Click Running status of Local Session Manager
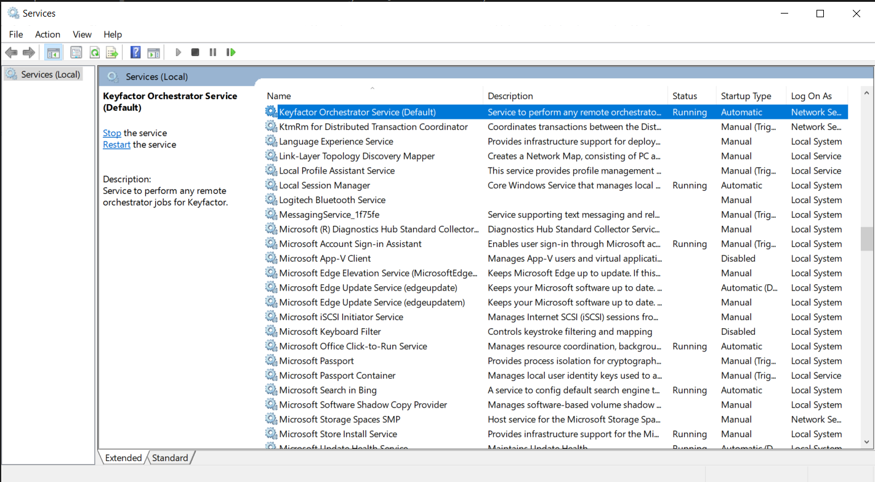The image size is (875, 482). point(690,185)
